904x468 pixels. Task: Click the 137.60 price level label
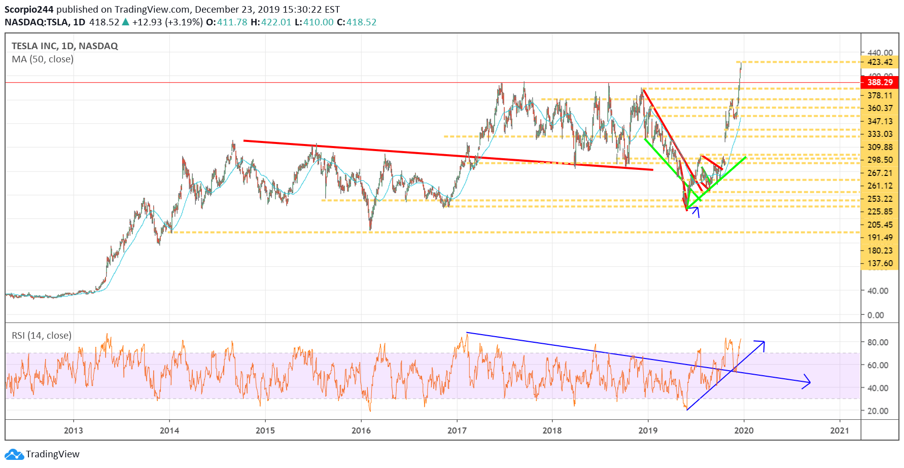pos(880,263)
